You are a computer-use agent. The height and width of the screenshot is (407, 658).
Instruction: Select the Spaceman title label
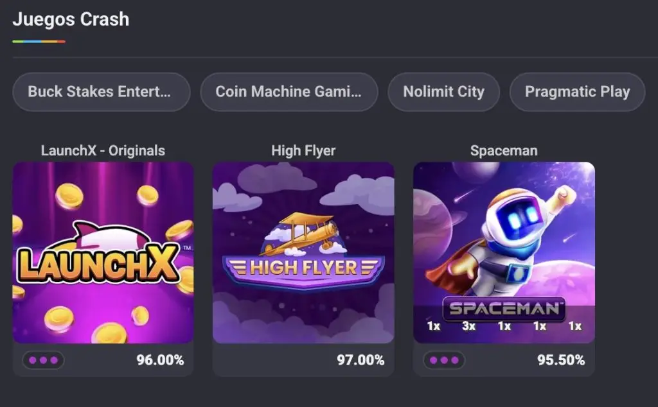point(504,150)
